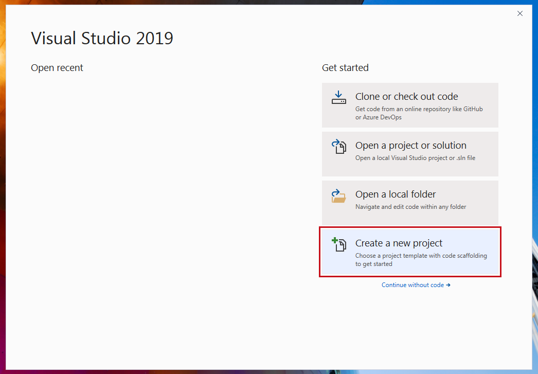The image size is (538, 374).
Task: Select Open a local folder
Action: (x=410, y=203)
